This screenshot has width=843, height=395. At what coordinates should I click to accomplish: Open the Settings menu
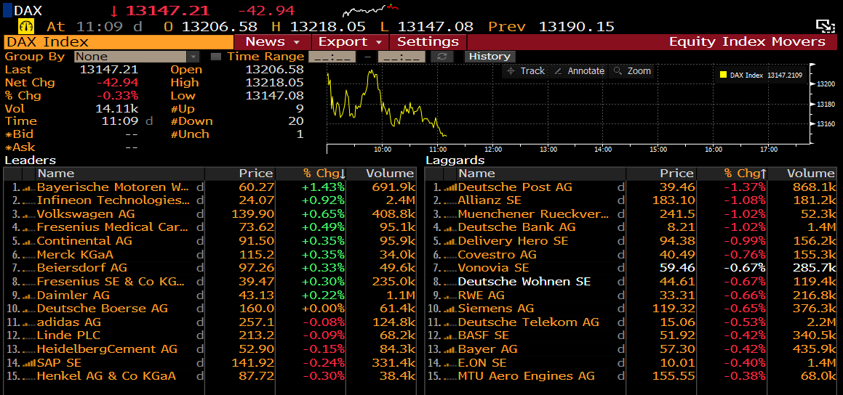click(428, 42)
